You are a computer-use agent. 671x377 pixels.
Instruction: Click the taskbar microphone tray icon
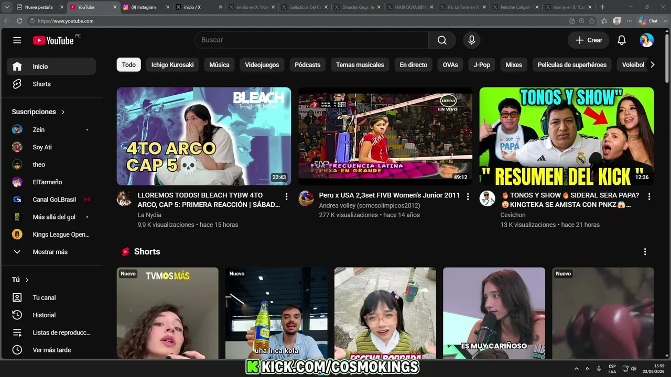pyautogui.click(x=599, y=369)
